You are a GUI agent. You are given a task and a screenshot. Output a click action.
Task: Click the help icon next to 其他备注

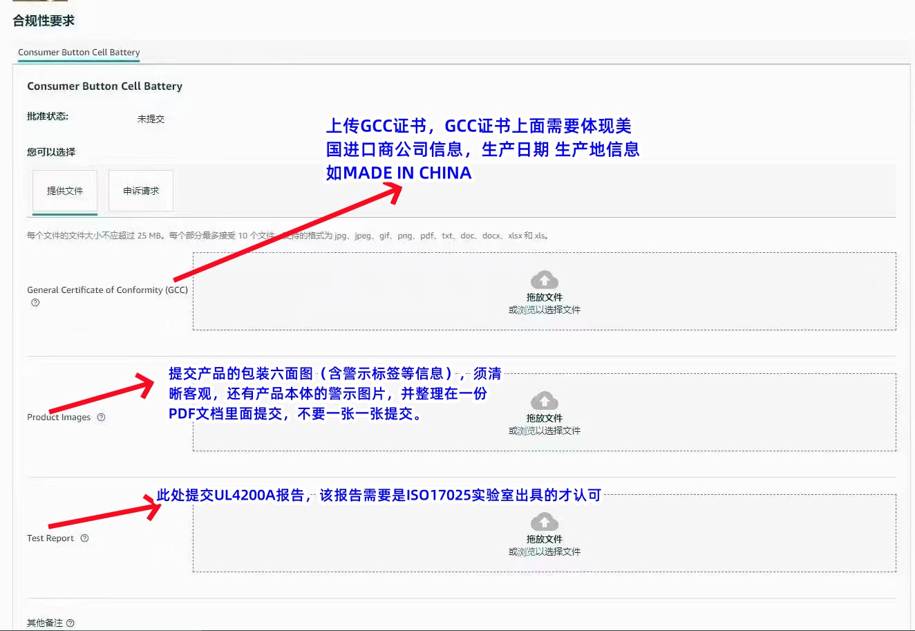[70, 623]
